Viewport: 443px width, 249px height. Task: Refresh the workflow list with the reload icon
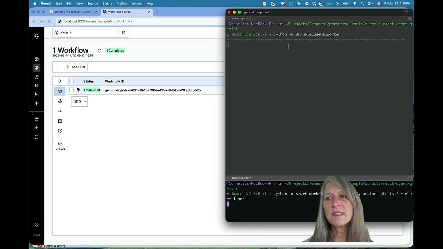point(99,50)
